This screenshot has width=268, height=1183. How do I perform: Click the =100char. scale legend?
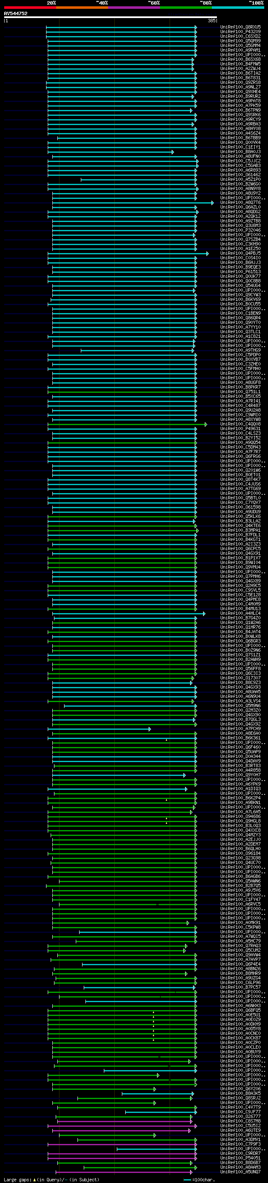(198, 1180)
